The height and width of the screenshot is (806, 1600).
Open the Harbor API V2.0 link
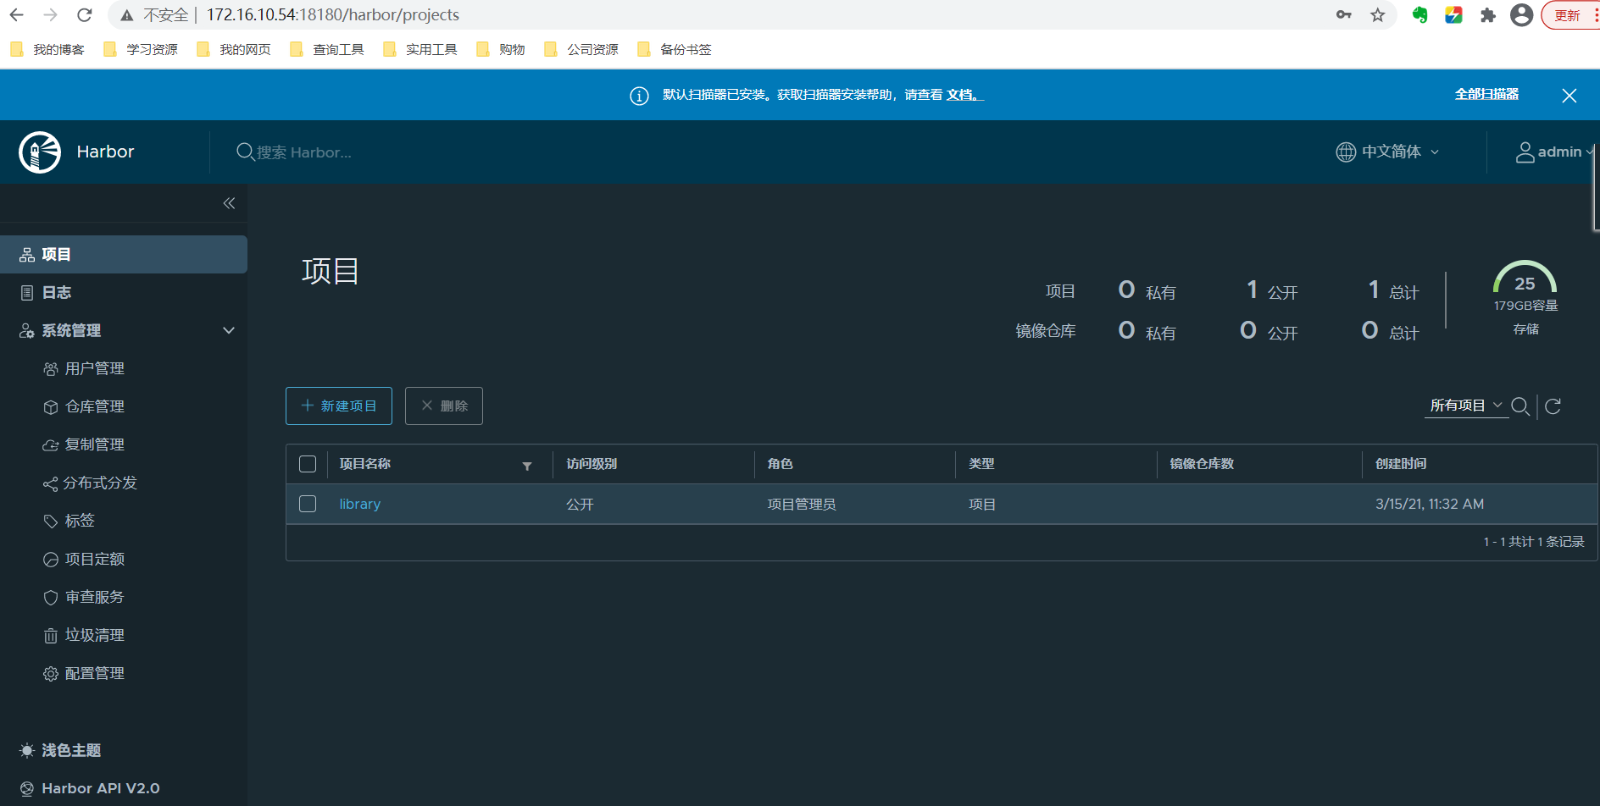point(90,788)
